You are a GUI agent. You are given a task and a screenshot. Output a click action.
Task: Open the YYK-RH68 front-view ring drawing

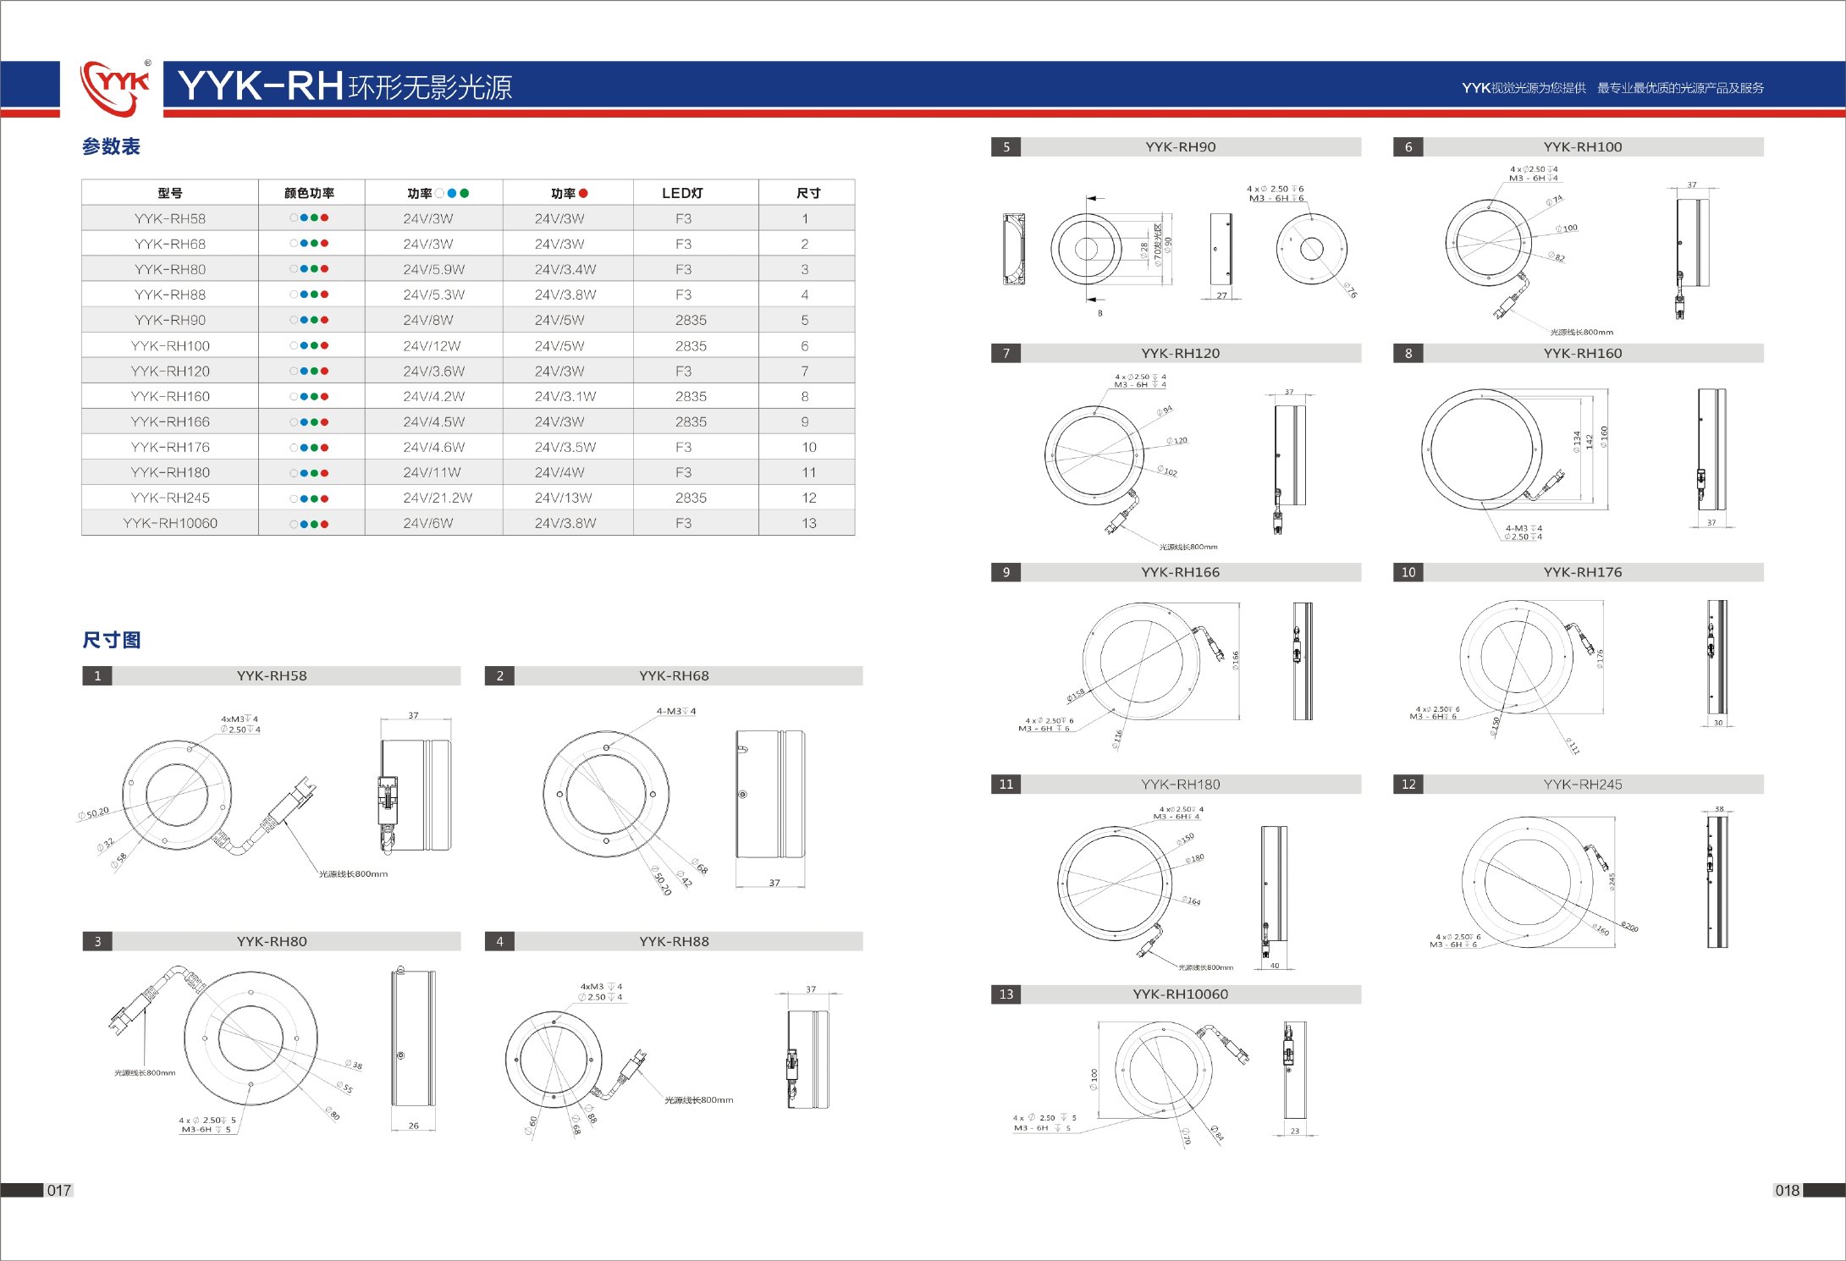pos(606,794)
